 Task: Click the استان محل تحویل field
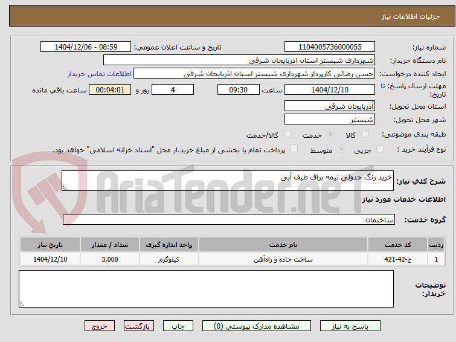point(330,106)
